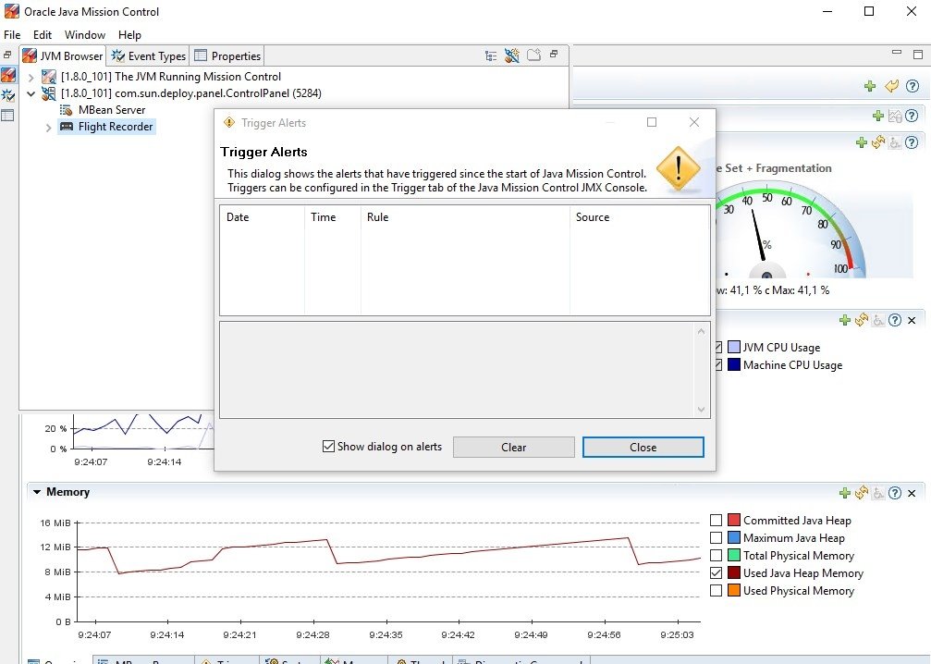
Task: Sort alerts by the Source column
Action: [x=640, y=217]
